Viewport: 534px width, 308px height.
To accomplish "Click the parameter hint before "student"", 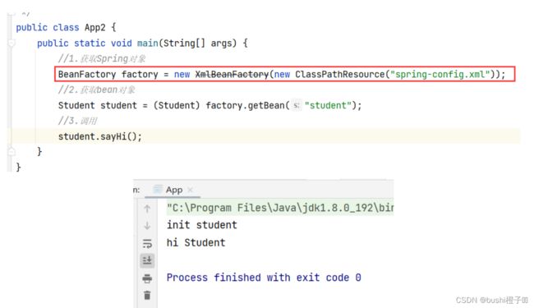I will tap(297, 105).
